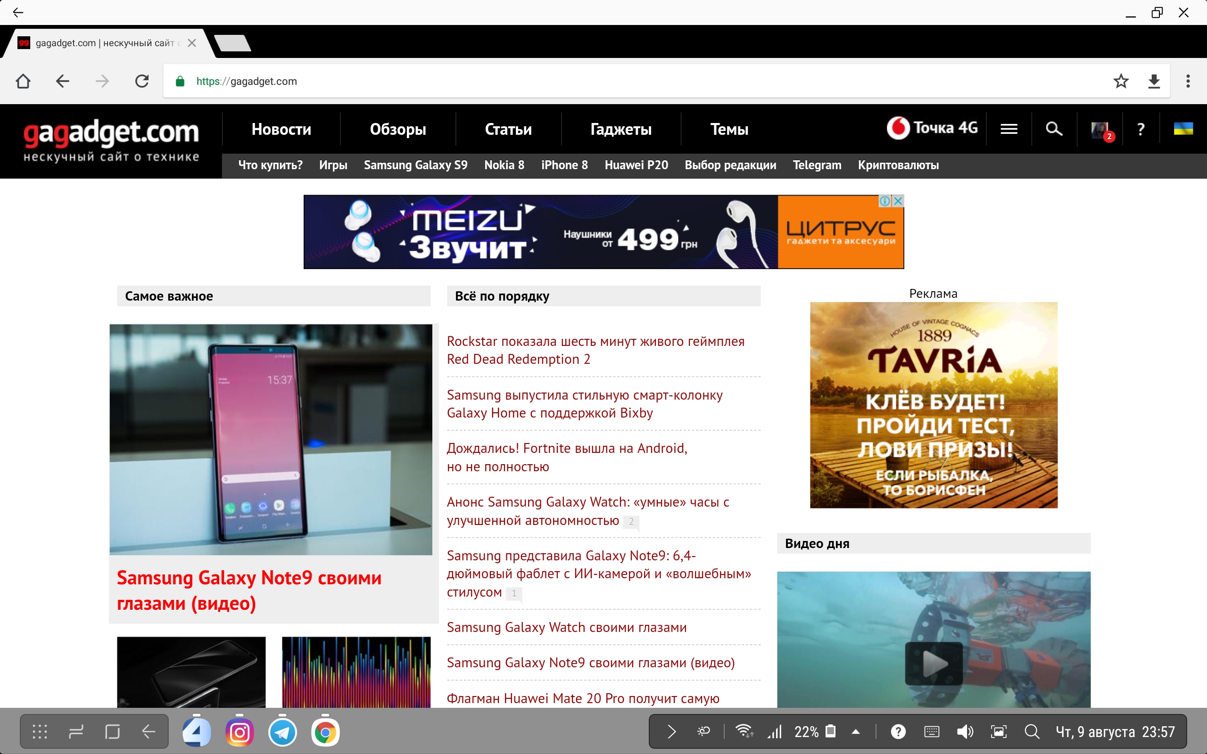The height and width of the screenshot is (754, 1207).
Task: Open the Гаджеты section
Action: [x=621, y=129]
